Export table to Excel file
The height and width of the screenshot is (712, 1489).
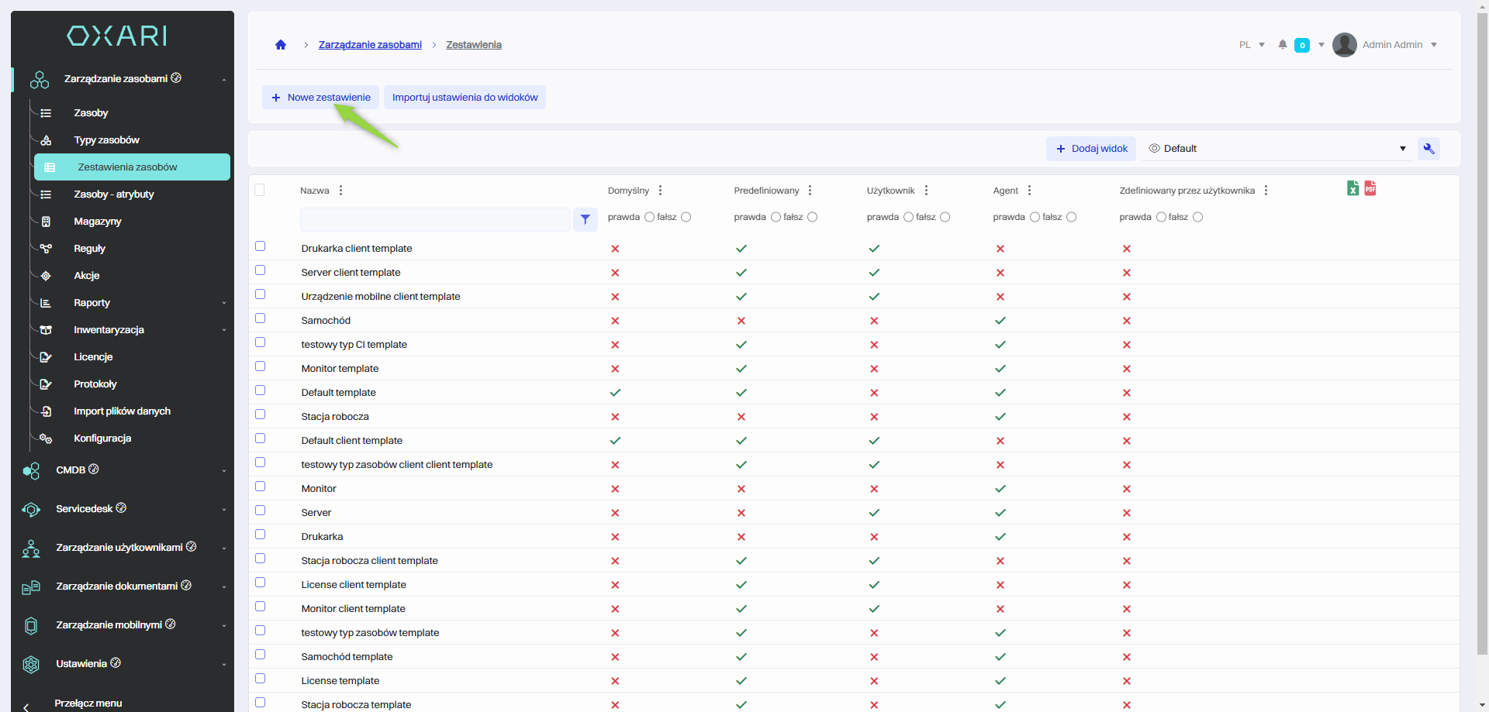pyautogui.click(x=1353, y=188)
